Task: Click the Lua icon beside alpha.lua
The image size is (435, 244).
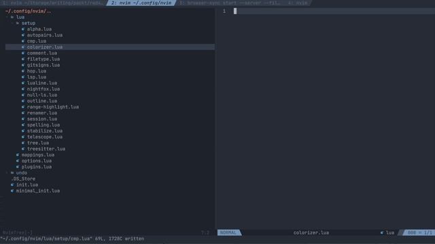Action: (23, 29)
